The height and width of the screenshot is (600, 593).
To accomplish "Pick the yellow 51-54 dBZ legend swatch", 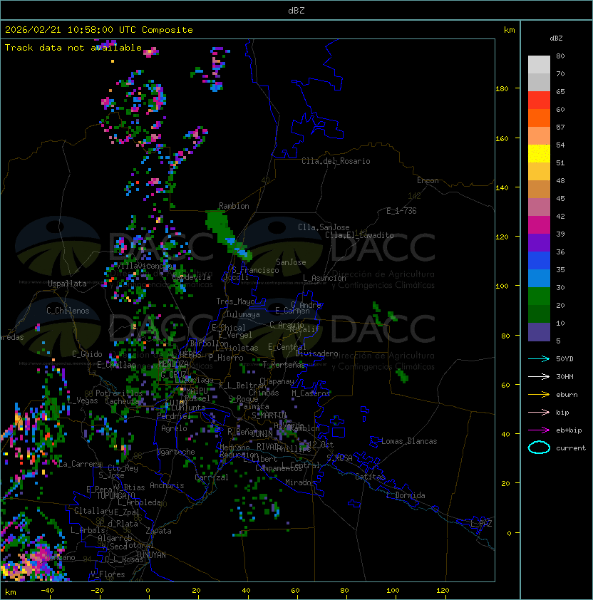I will coord(539,154).
